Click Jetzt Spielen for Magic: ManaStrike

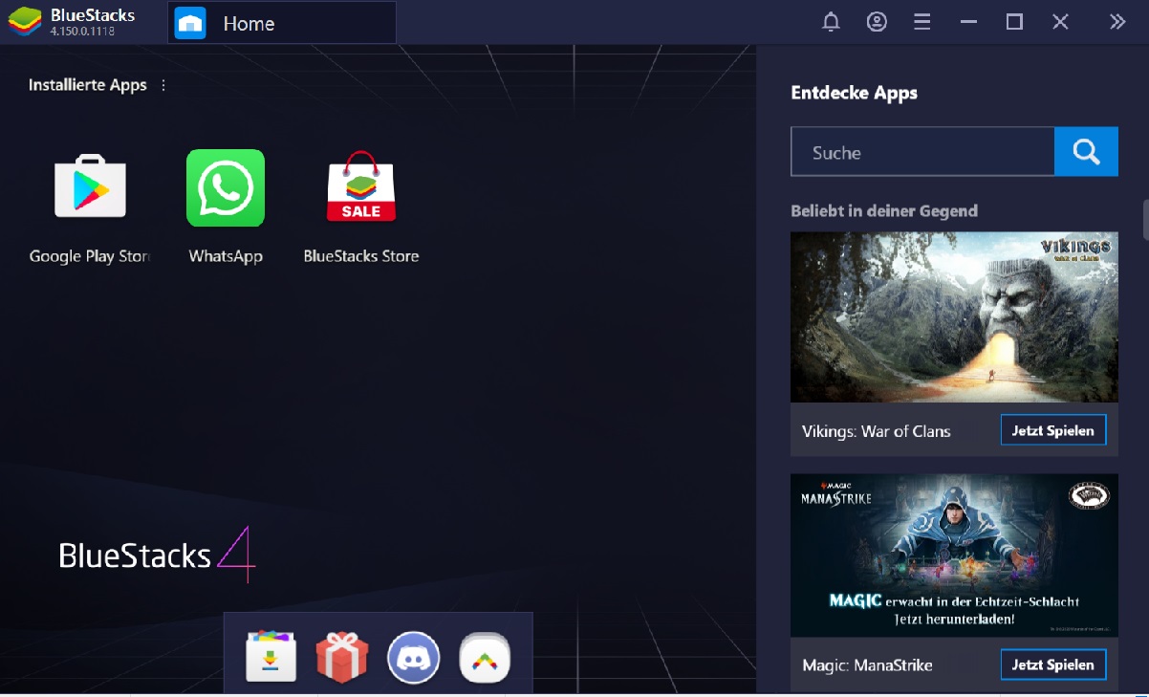1053,664
